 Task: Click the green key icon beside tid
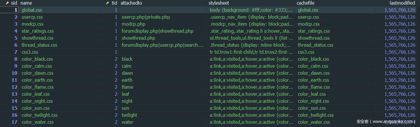click(107, 3)
